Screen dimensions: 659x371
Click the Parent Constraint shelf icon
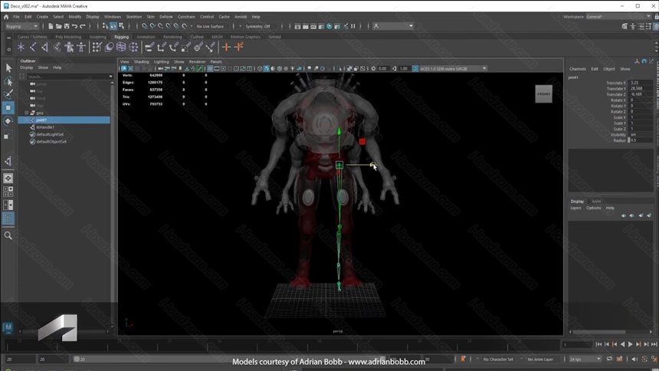click(x=149, y=47)
